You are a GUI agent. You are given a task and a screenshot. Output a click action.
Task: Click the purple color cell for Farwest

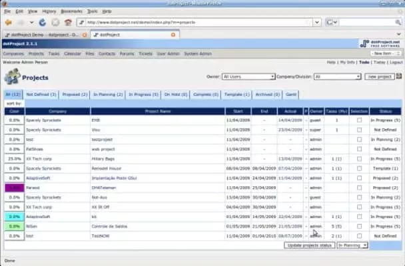click(13, 188)
